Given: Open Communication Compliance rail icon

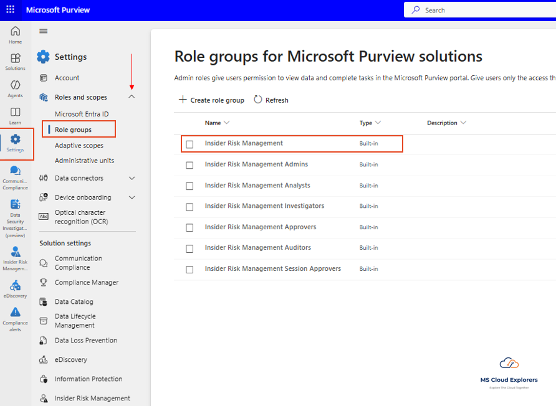Looking at the screenshot, I should (15, 178).
